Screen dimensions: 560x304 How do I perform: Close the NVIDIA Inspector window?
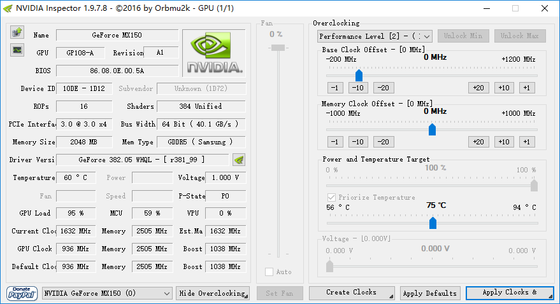pos(545,8)
